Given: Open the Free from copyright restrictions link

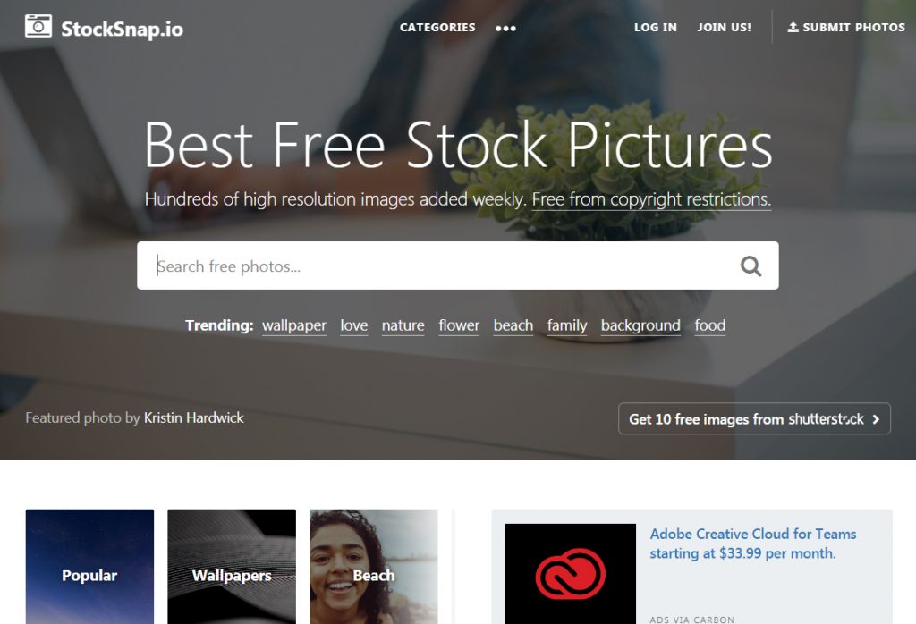Looking at the screenshot, I should coord(651,199).
